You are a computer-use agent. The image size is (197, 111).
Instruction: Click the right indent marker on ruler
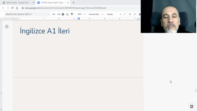tap(138, 19)
